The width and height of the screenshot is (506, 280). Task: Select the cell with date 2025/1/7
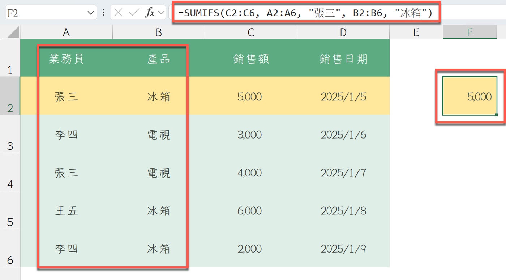coord(343,173)
